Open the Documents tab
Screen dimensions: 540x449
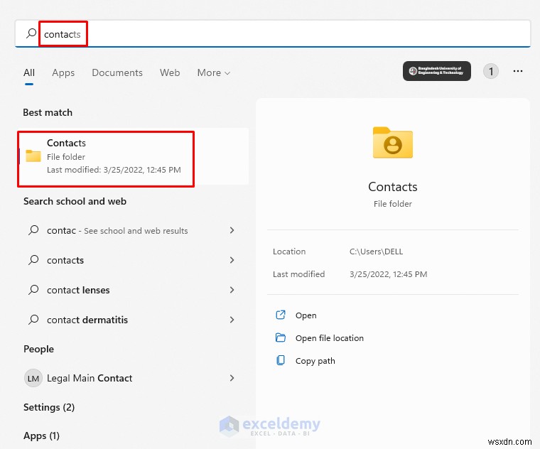117,72
